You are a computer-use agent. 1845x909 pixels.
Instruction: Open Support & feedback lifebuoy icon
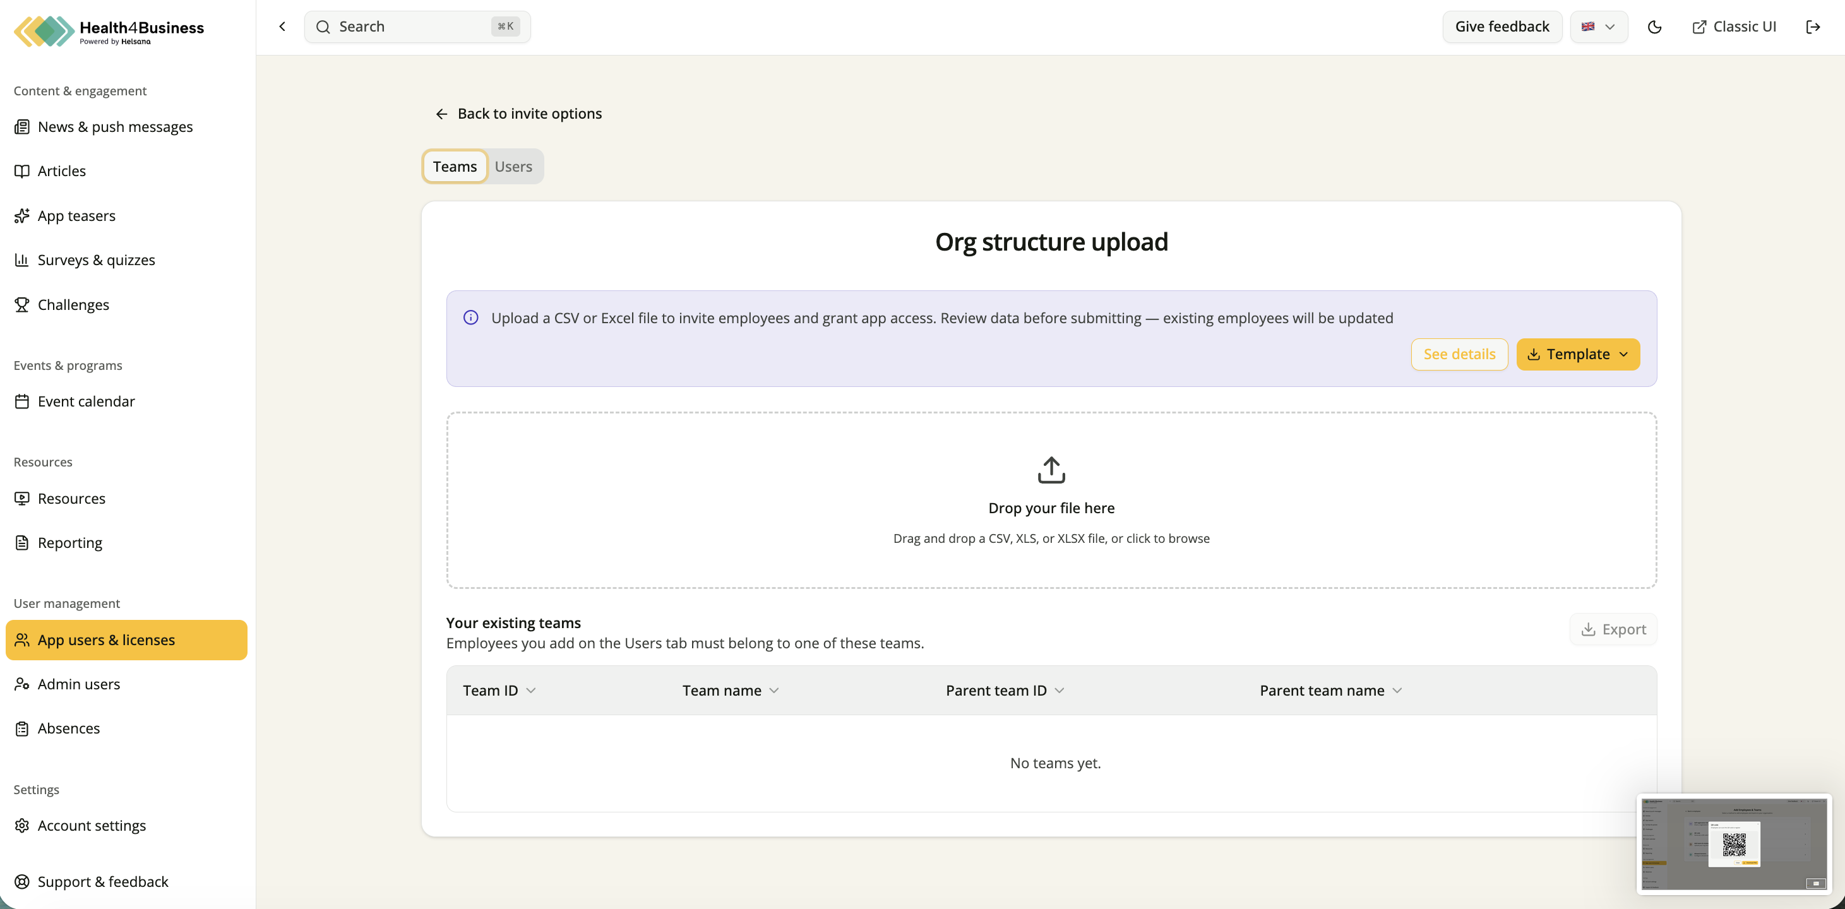pos(22,881)
